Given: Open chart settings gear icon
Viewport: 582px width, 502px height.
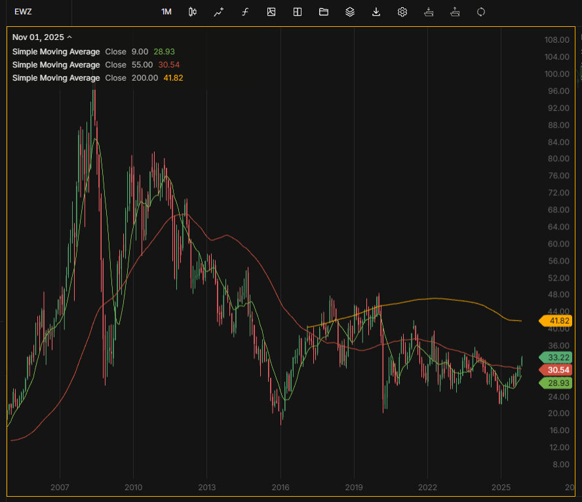Looking at the screenshot, I should (402, 12).
